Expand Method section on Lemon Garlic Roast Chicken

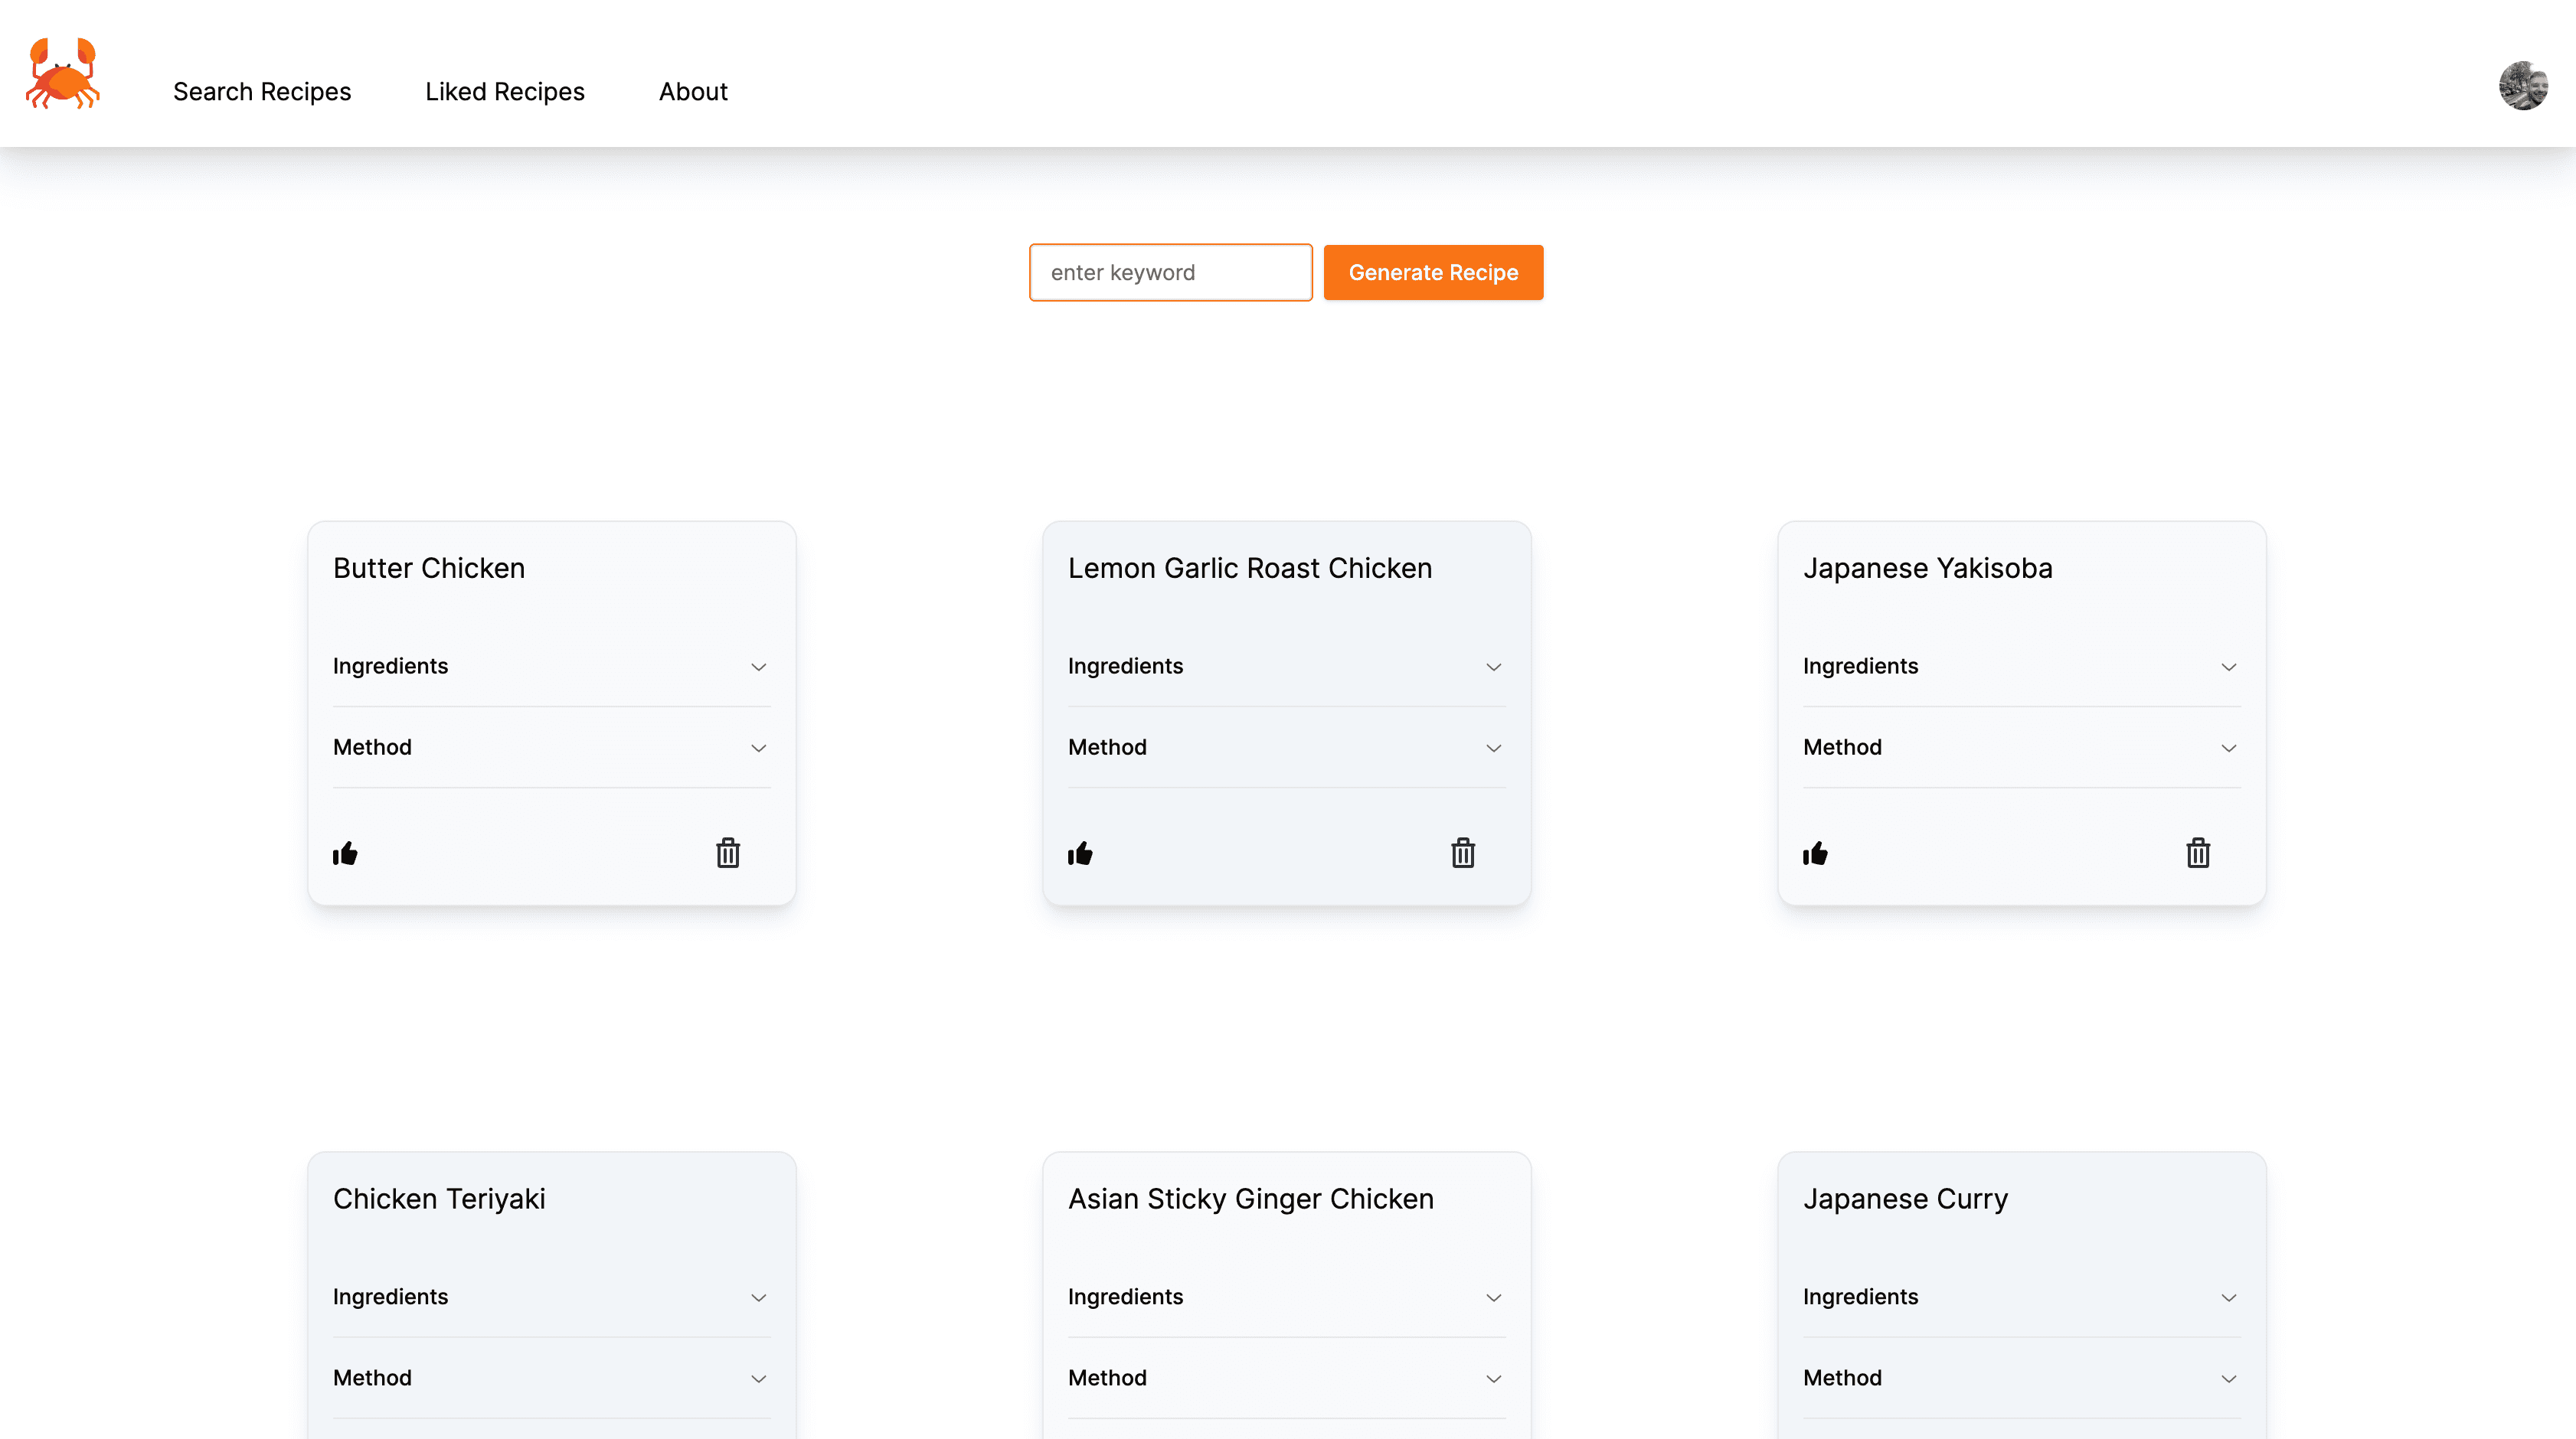1492,748
